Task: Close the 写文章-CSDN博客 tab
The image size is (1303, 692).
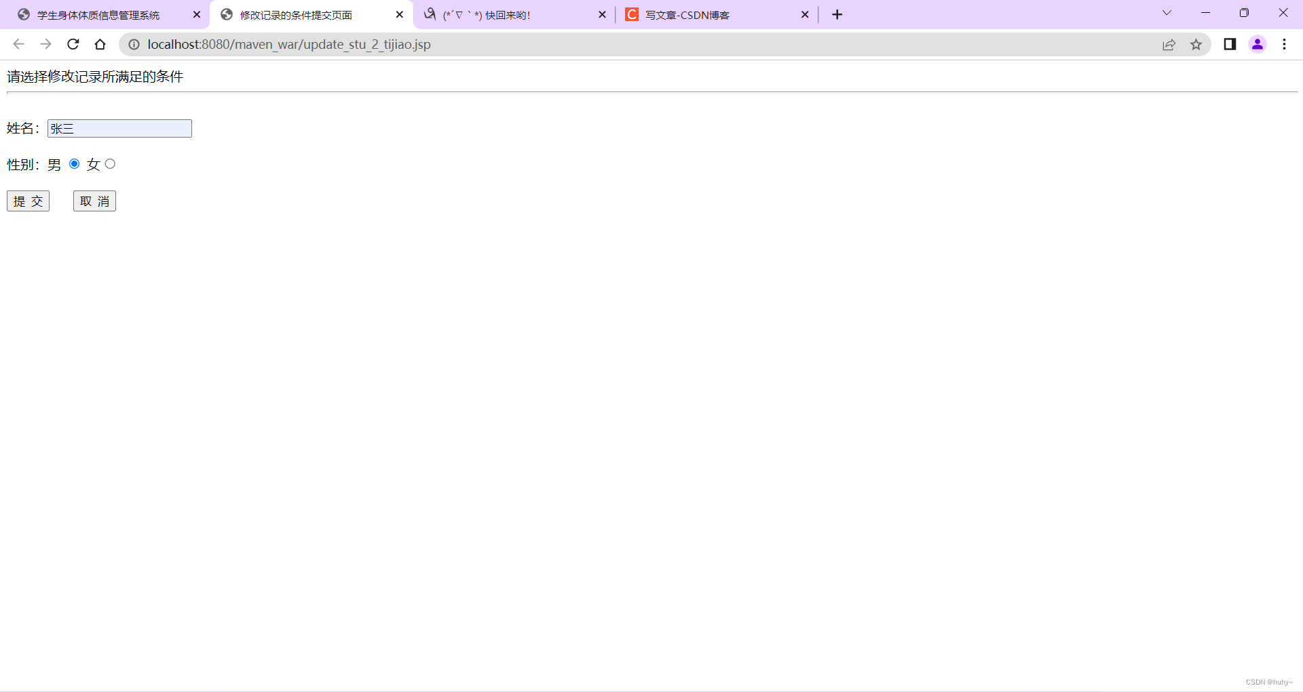Action: (805, 14)
